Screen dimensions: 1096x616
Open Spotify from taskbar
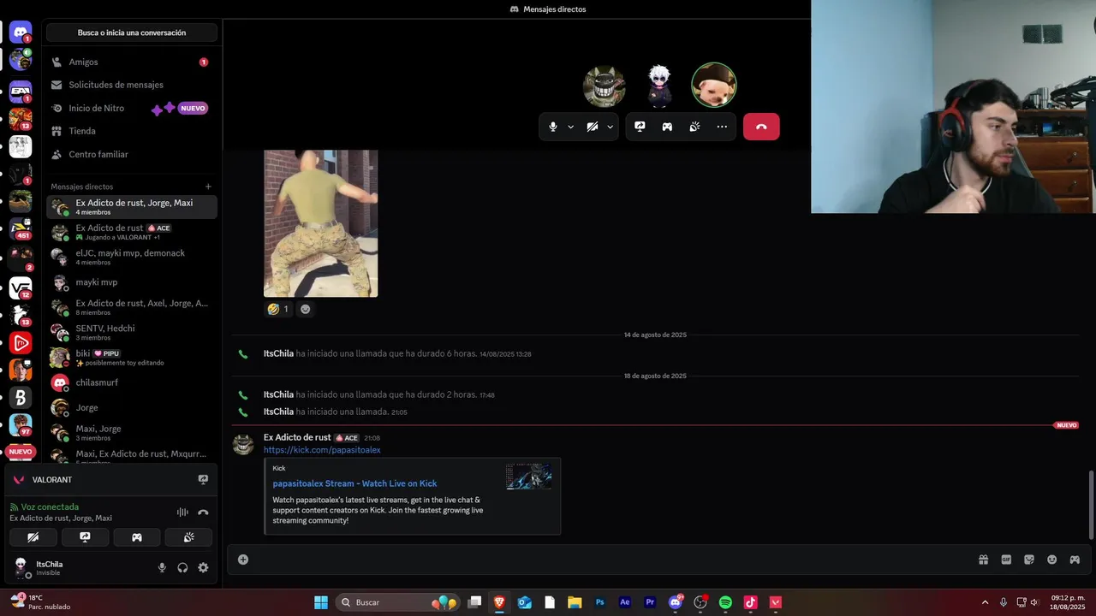tap(725, 602)
